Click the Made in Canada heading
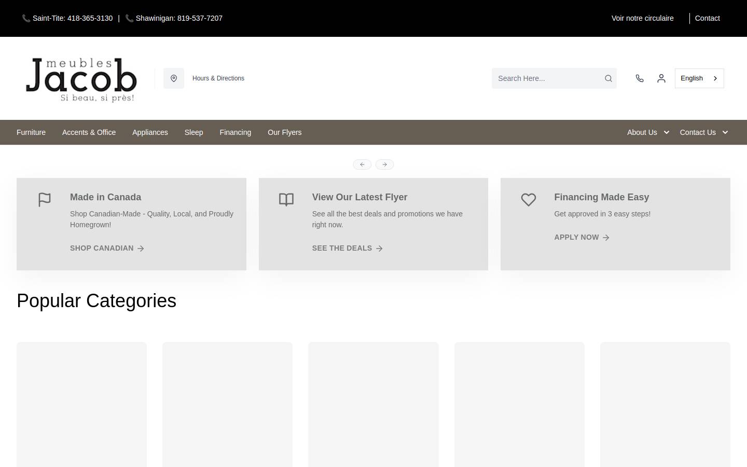This screenshot has width=747, height=467. 105,197
